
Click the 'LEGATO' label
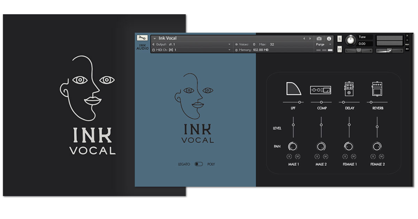(x=184, y=164)
